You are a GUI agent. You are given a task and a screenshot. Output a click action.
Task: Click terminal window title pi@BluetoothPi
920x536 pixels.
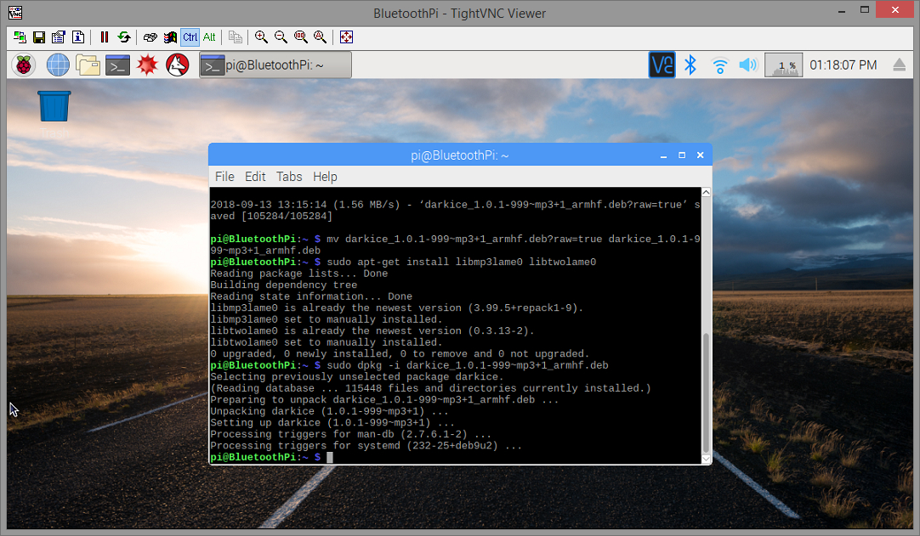pos(459,155)
